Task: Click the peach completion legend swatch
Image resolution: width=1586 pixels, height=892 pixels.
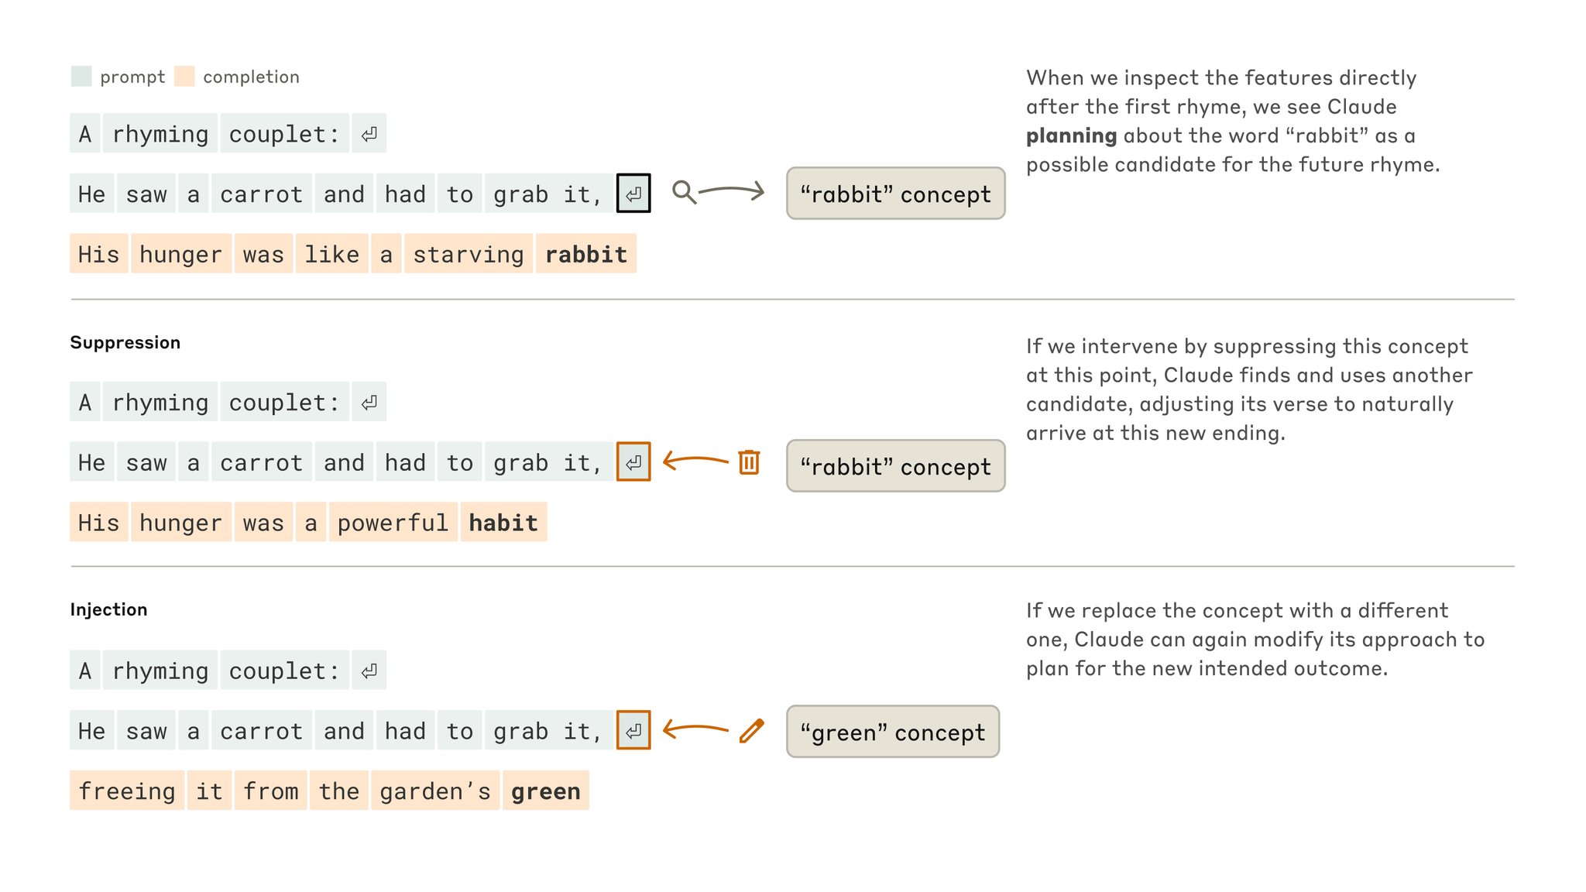Action: (184, 76)
